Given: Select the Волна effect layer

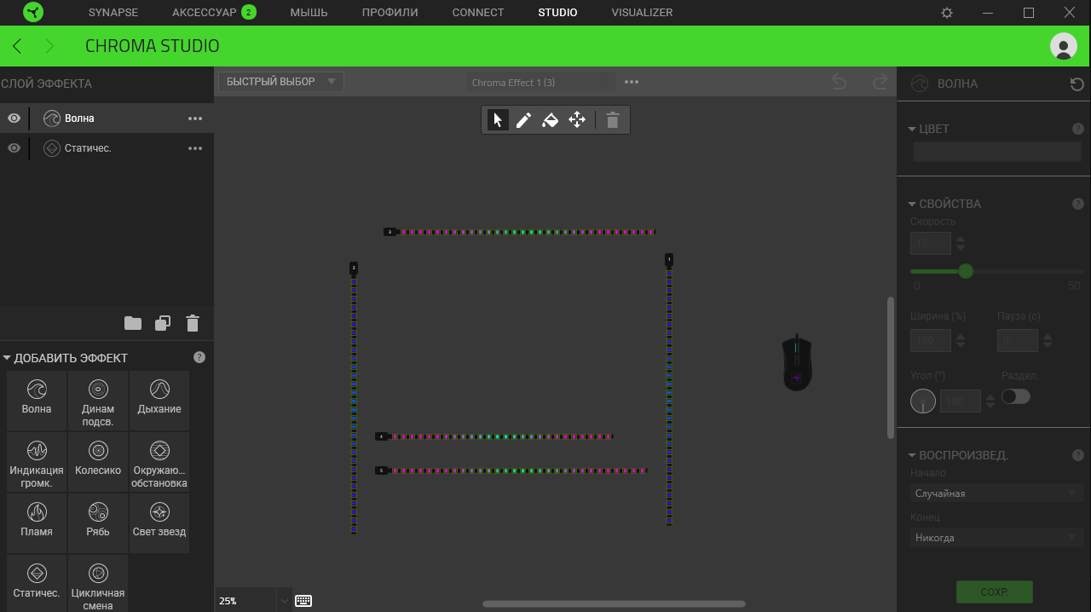Looking at the screenshot, I should click(107, 118).
